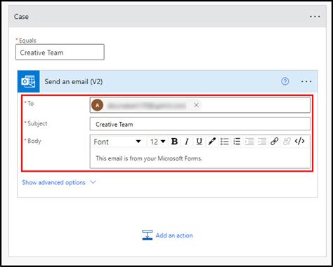Insert a numbered list in the Body

tap(237, 142)
